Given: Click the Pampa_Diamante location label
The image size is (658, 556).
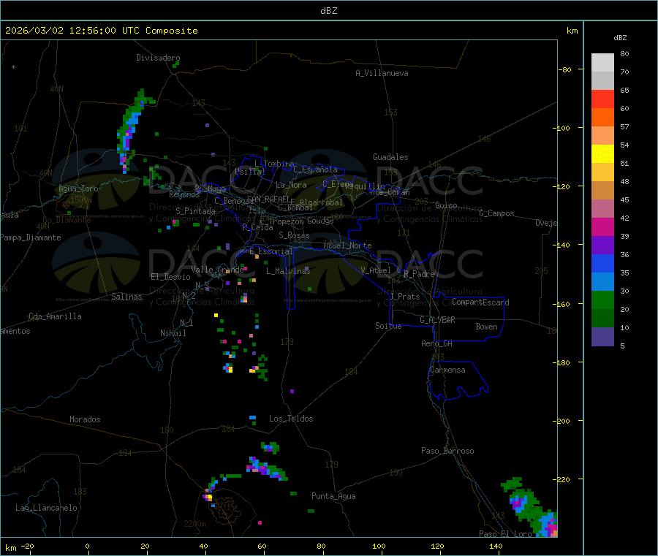Looking at the screenshot, I should tap(31, 237).
